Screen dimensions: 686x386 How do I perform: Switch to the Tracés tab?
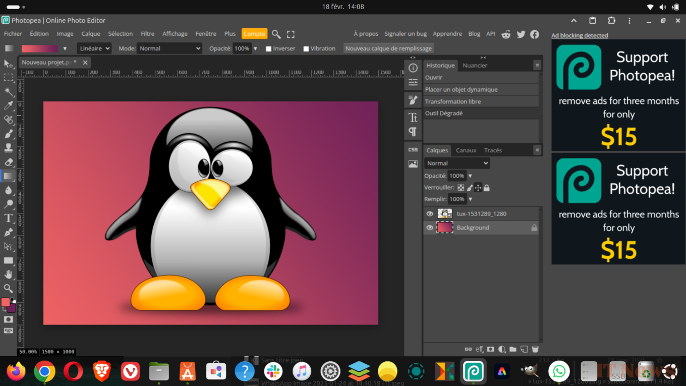493,150
